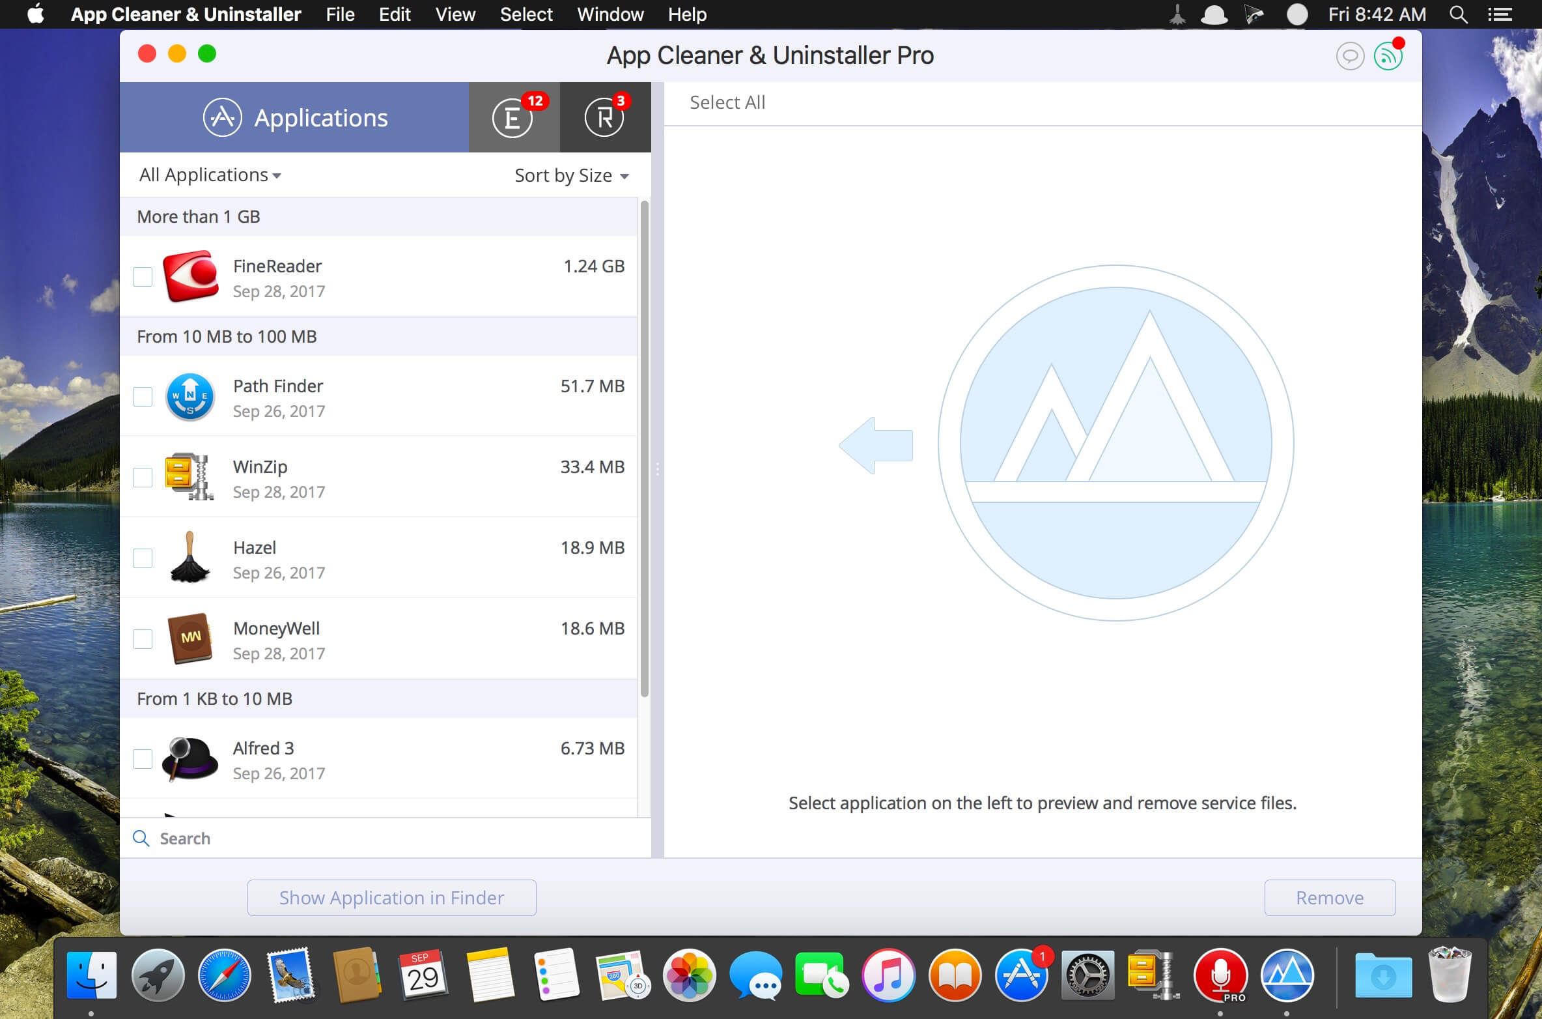The height and width of the screenshot is (1019, 1542).
Task: Open the Extensions section with badge 12
Action: coord(512,117)
